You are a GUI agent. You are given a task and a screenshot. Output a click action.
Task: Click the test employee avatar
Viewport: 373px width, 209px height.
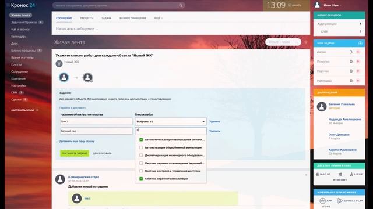pyautogui.click(x=77, y=199)
